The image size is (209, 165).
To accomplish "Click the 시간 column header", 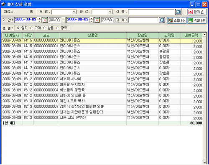I will (x=28, y=36).
